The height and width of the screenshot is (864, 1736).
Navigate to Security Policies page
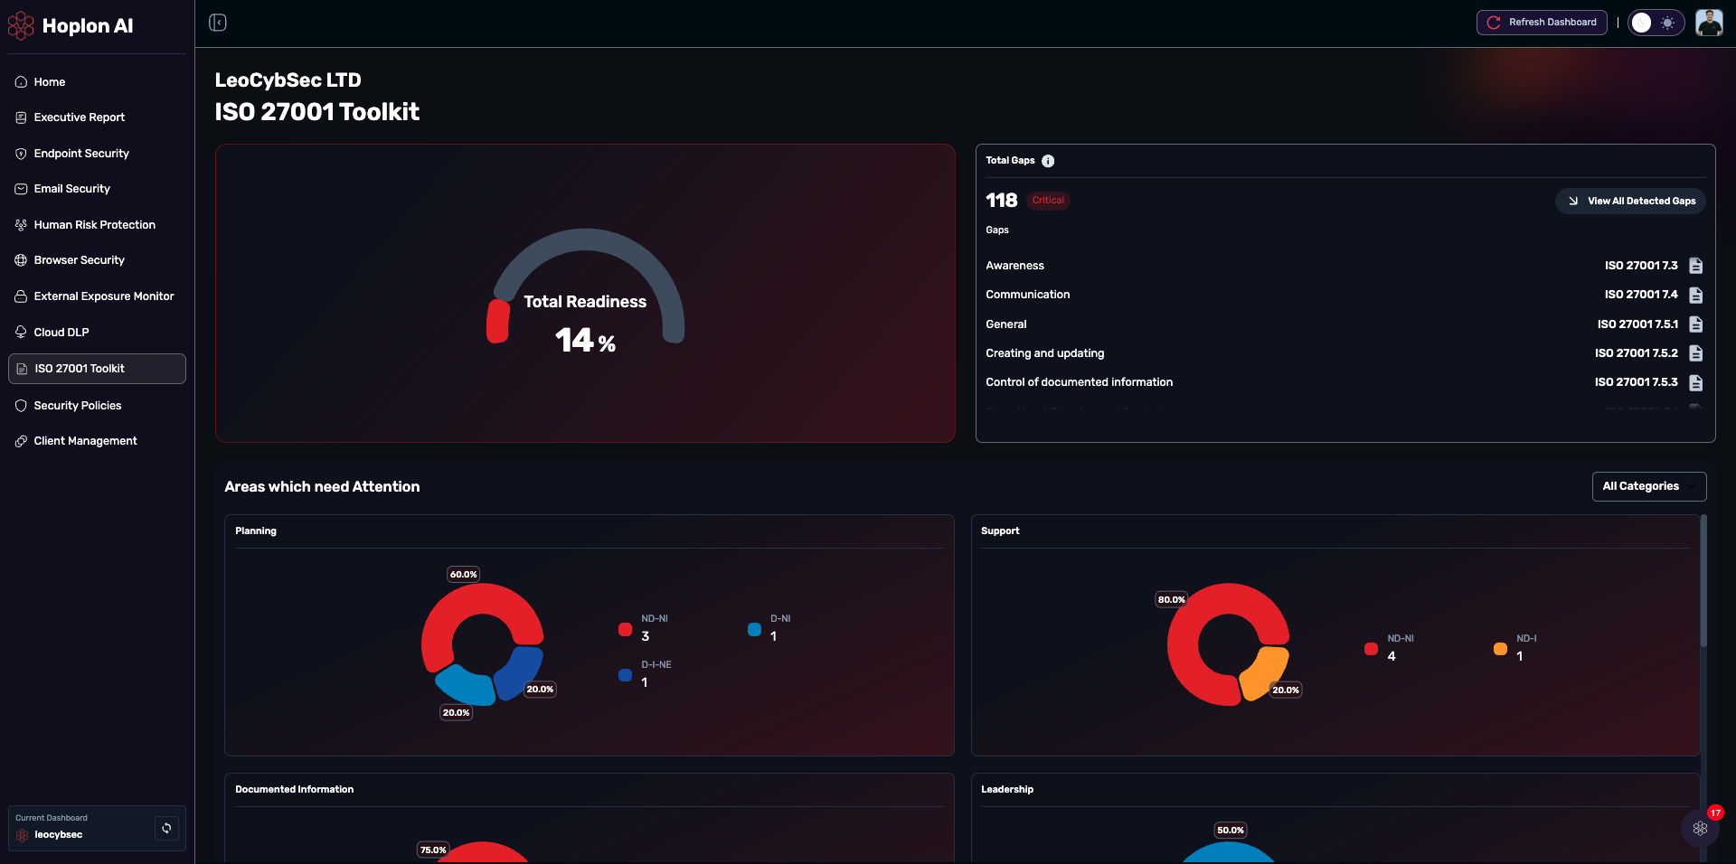(x=78, y=406)
